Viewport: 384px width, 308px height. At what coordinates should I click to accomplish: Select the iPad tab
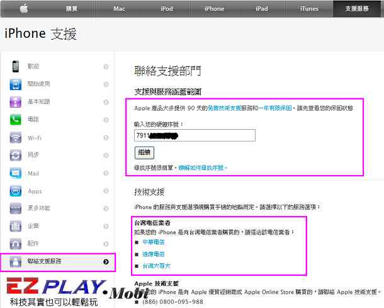(261, 9)
